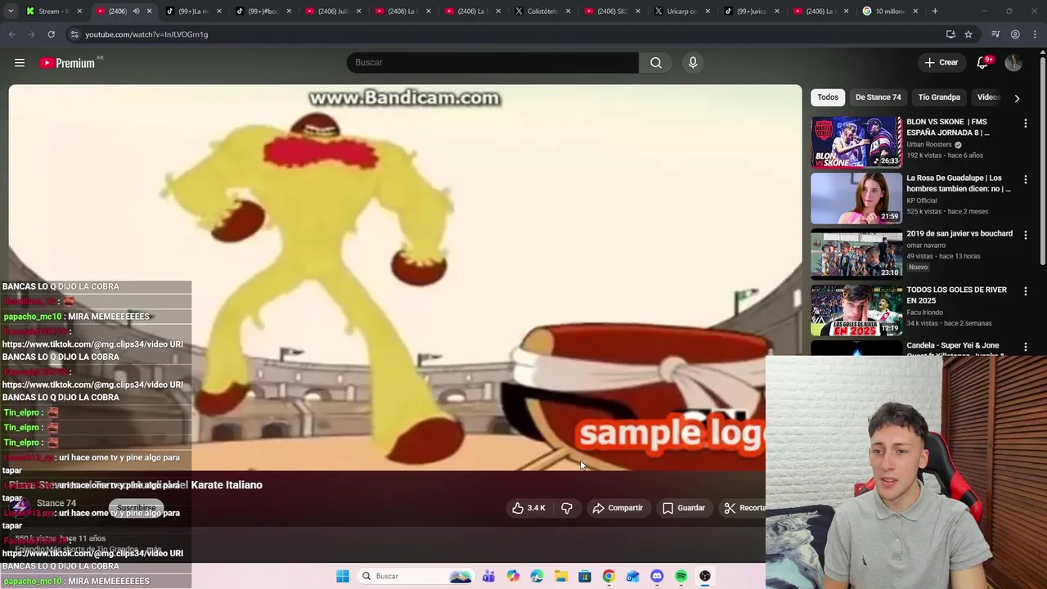
Task: Open Microsoft Edge from the taskbar
Action: (x=537, y=576)
